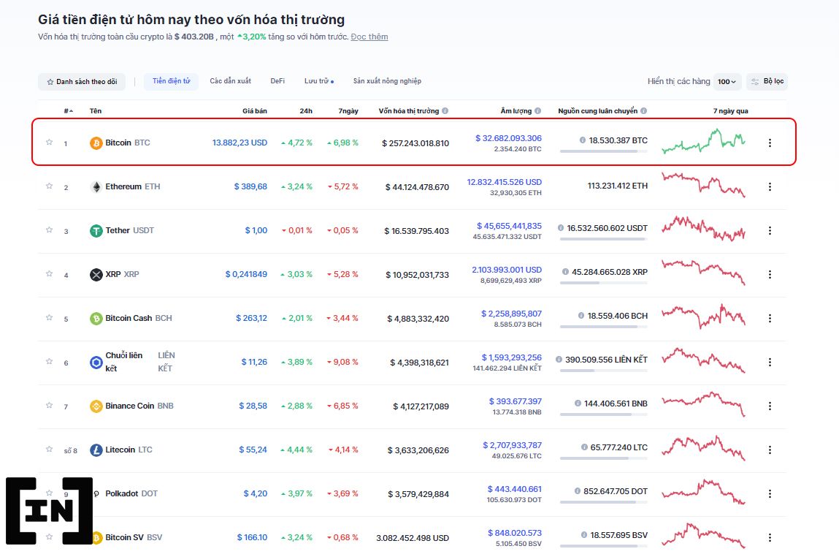
Task: Open three-dot menu for Ethereum row
Action: [x=769, y=187]
